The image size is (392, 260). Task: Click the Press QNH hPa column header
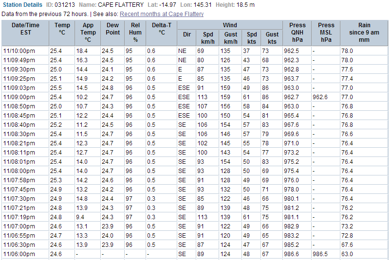click(297, 33)
